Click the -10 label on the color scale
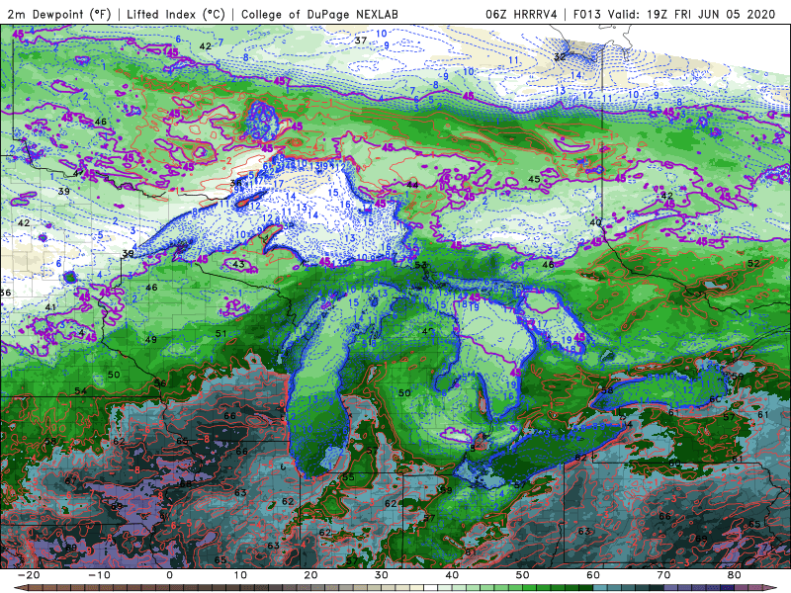The height and width of the screenshot is (593, 791). [x=99, y=575]
